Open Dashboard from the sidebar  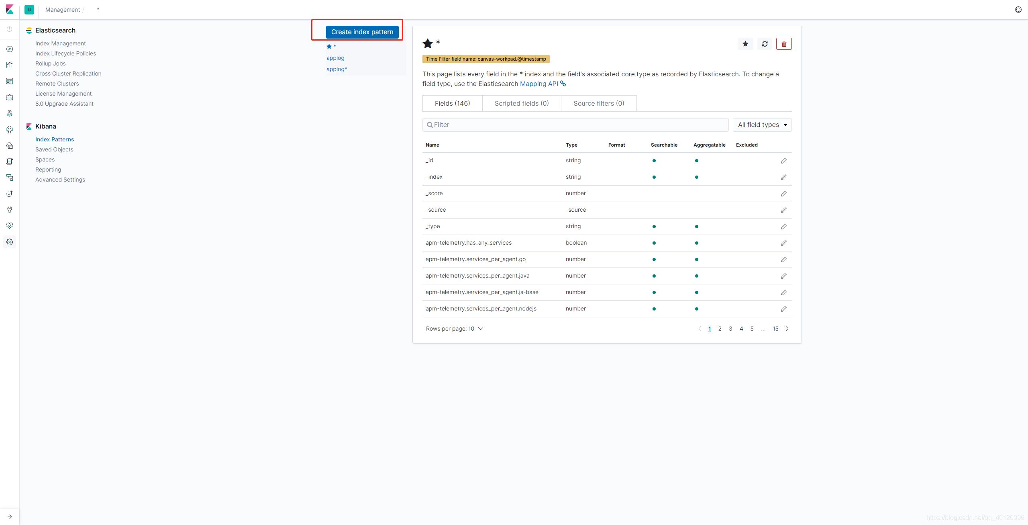pos(10,81)
